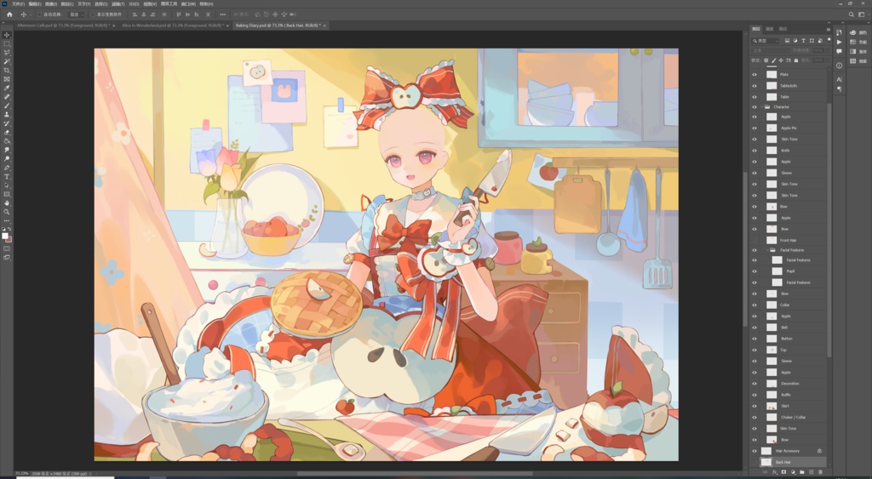Toggle the auto-select checkbox in options bar
This screenshot has width=872, height=479.
(40, 14)
